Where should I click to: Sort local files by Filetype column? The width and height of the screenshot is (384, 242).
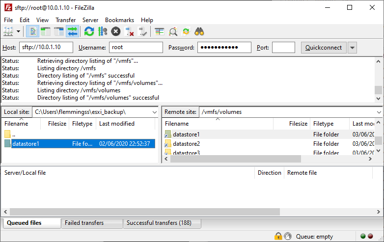(82, 124)
